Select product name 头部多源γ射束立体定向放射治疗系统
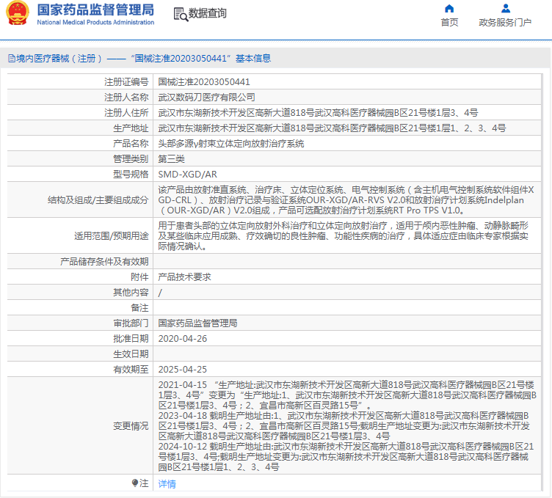This screenshot has height=498, width=552. click(231, 144)
